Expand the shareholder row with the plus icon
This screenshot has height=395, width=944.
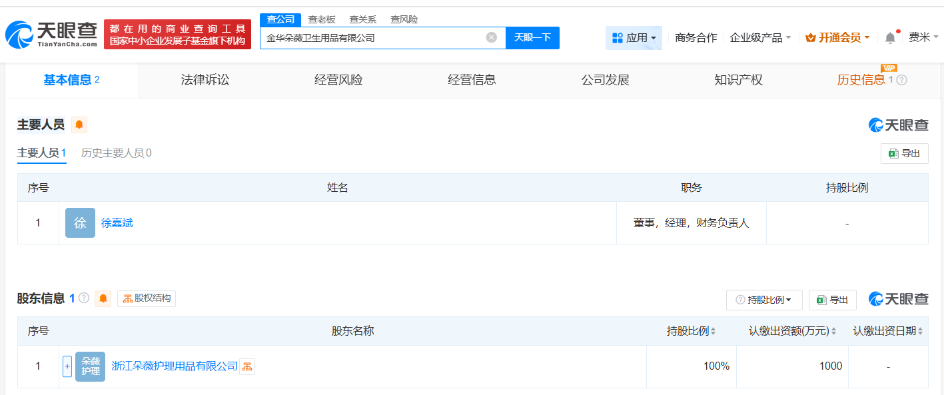67,366
